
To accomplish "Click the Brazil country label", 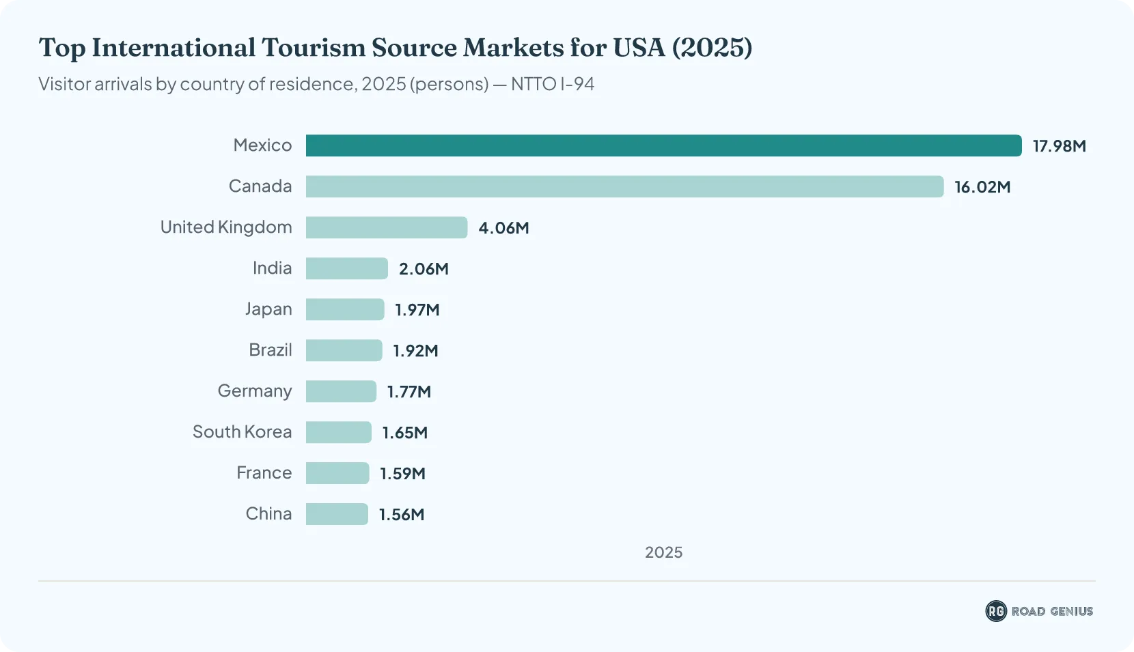I will (271, 350).
